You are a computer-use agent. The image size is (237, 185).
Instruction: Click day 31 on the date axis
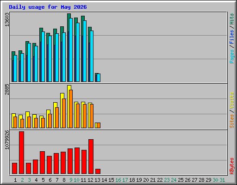[222, 180]
